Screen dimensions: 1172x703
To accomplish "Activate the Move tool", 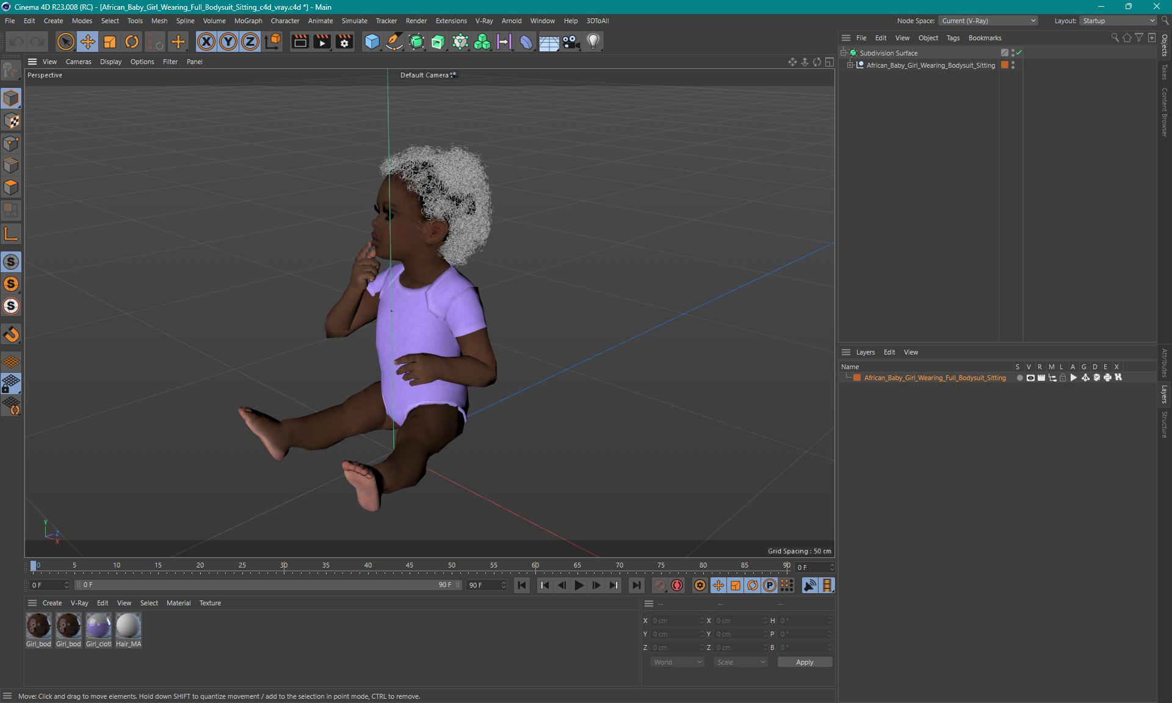I will [87, 41].
